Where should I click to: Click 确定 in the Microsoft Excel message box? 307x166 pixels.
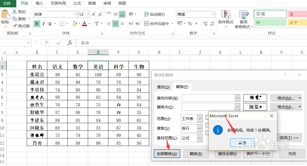242,142
